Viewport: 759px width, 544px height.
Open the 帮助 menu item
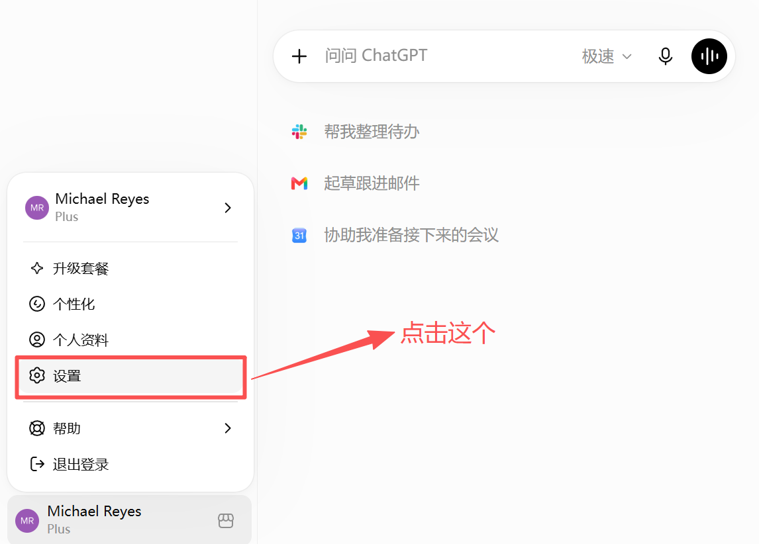pyautogui.click(x=130, y=428)
